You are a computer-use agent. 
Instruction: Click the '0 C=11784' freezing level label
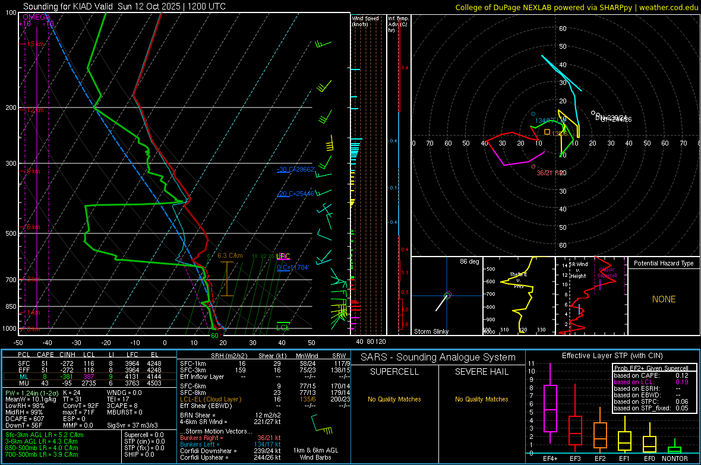(293, 267)
